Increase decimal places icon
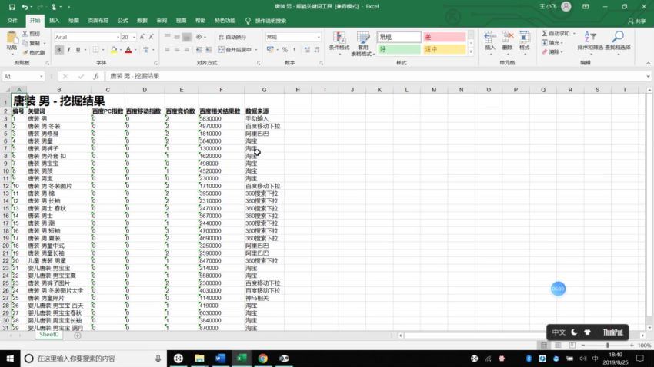Image resolution: width=654 pixels, height=367 pixels. click(308, 49)
